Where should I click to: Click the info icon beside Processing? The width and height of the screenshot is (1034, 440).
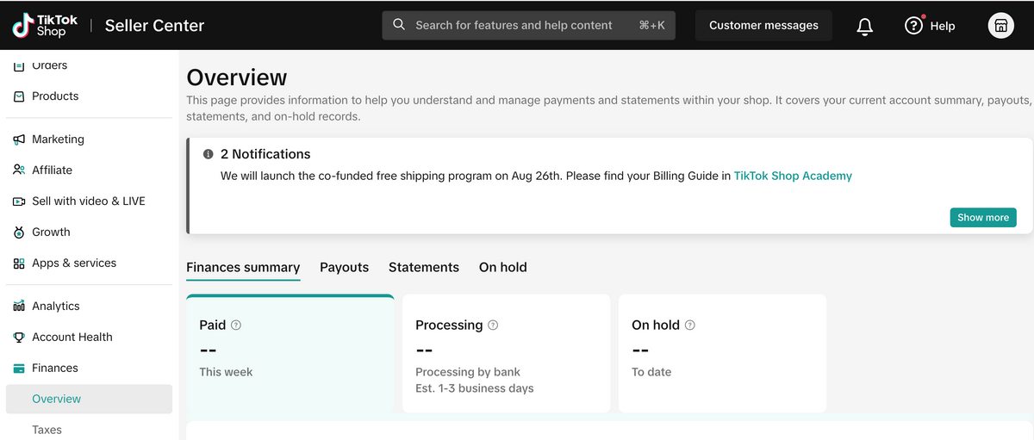coord(493,325)
